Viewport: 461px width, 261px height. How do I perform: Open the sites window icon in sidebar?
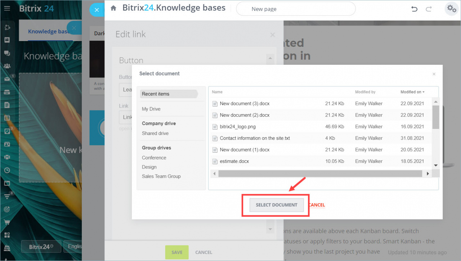(x=7, y=183)
